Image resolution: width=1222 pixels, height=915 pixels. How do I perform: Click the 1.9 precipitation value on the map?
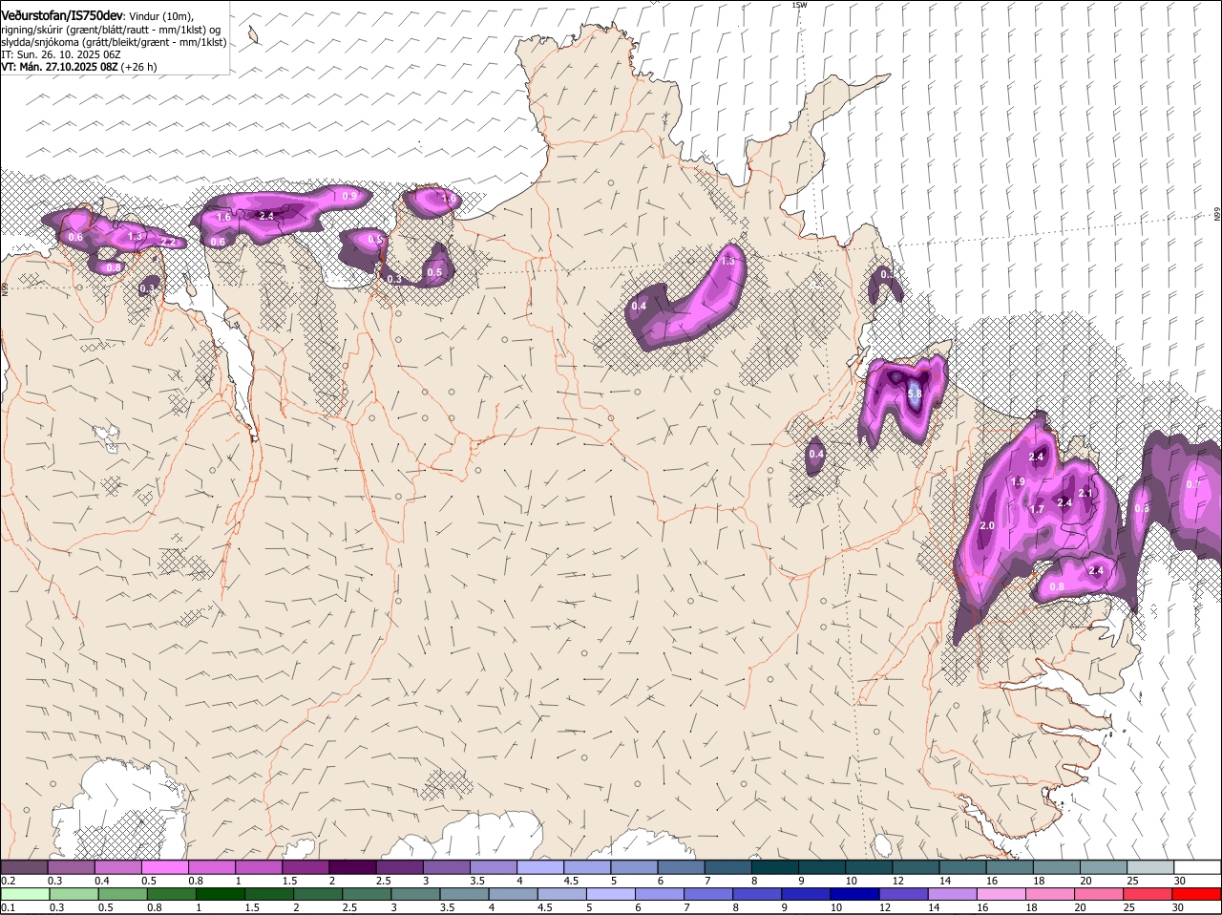point(1018,482)
